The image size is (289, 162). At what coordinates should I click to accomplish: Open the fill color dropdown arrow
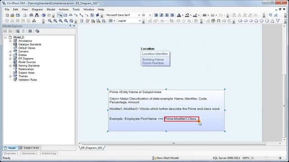[191, 15]
